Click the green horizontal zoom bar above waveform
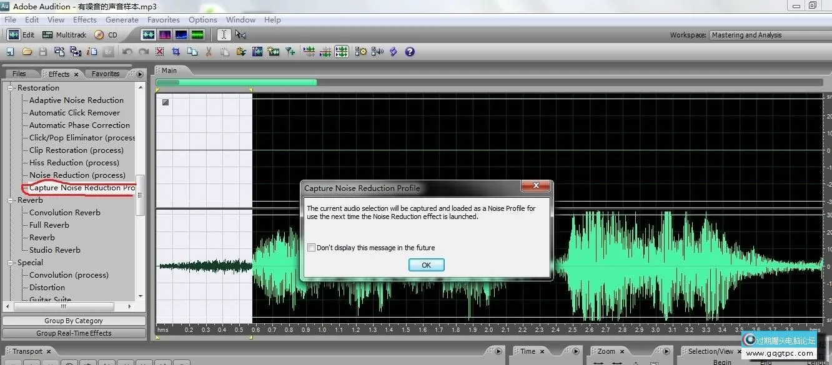Viewport: 832px width, 365px height. pos(236,82)
